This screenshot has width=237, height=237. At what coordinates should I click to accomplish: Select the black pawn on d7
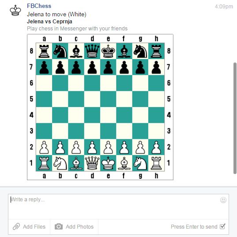(92, 67)
